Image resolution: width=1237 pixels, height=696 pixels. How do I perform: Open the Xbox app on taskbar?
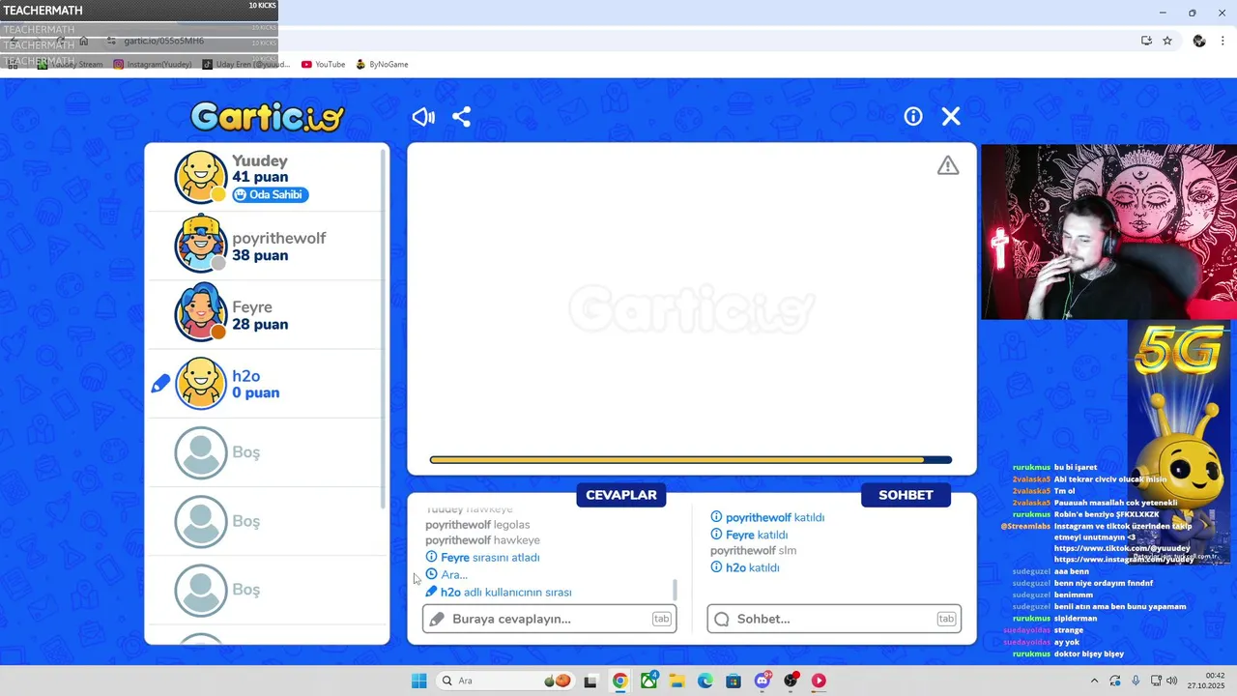pos(648,681)
